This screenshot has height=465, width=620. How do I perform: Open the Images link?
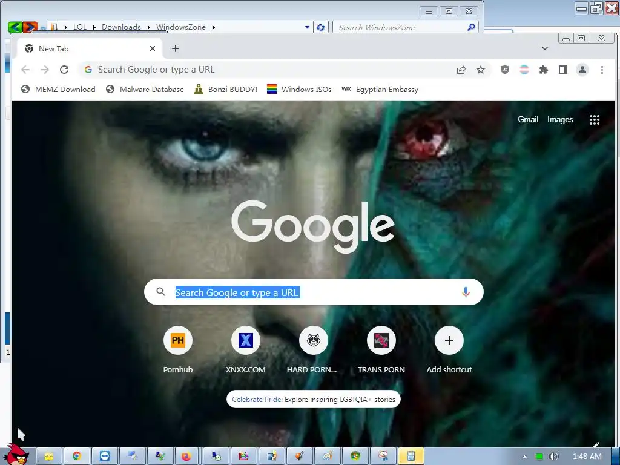pos(560,119)
